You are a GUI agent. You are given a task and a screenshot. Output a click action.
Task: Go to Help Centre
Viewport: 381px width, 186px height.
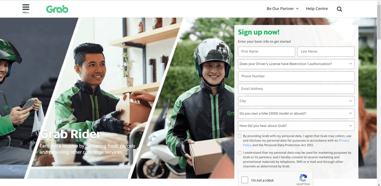(317, 9)
